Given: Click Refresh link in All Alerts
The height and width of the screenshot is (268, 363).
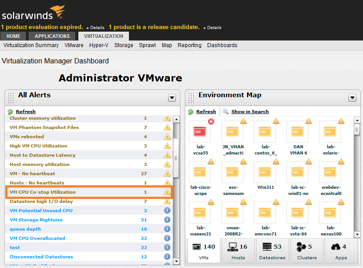Looking at the screenshot, I should pos(26,112).
